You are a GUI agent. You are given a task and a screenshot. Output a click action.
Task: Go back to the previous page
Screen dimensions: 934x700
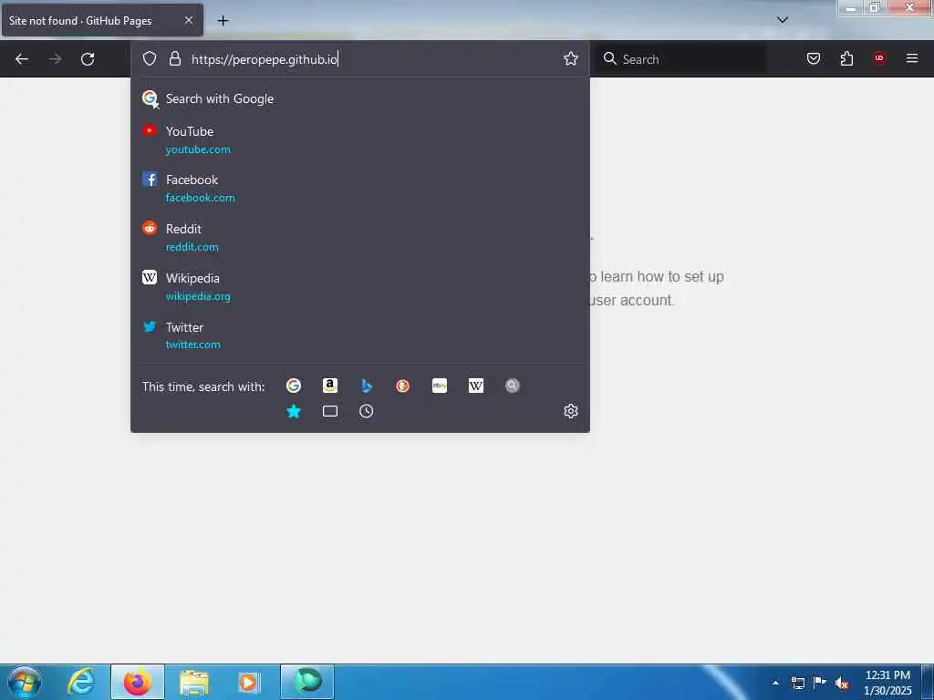(22, 59)
